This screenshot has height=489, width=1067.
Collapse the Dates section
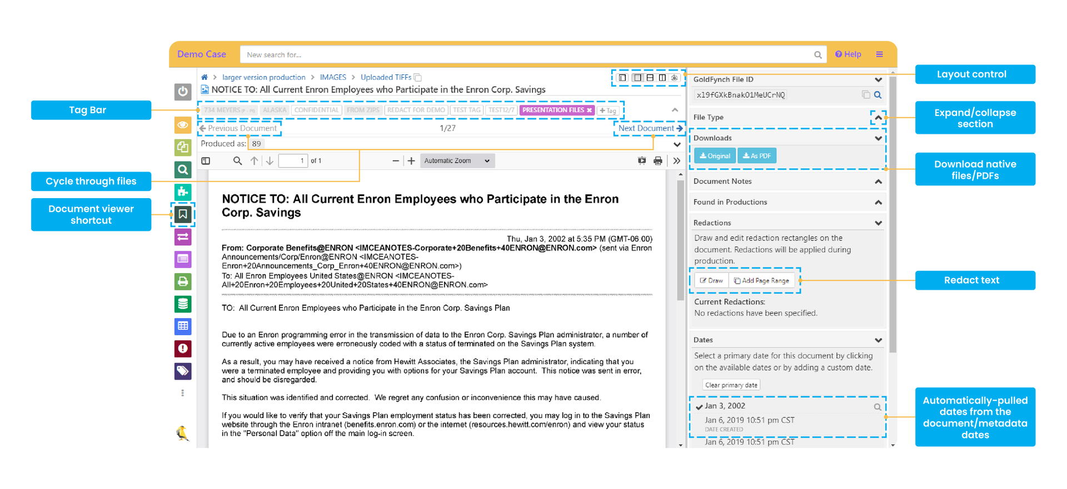878,340
